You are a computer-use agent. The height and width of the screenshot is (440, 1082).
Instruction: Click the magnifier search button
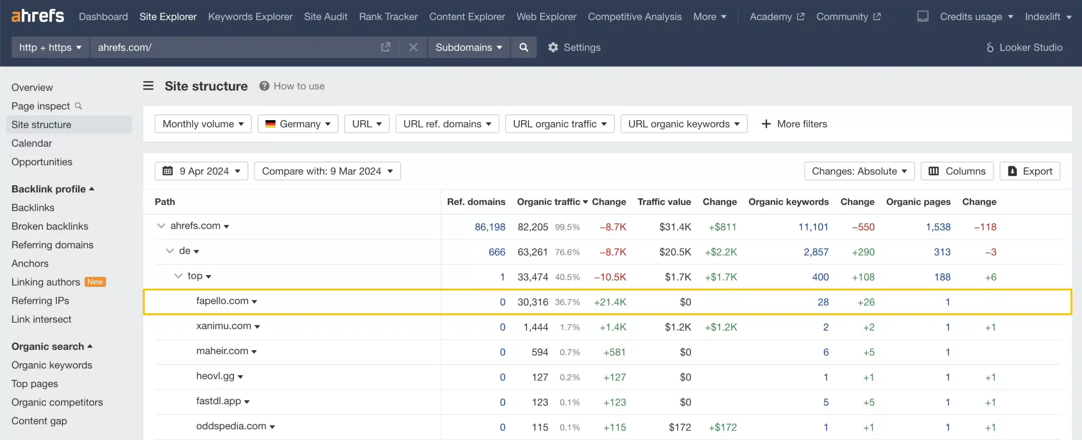524,47
